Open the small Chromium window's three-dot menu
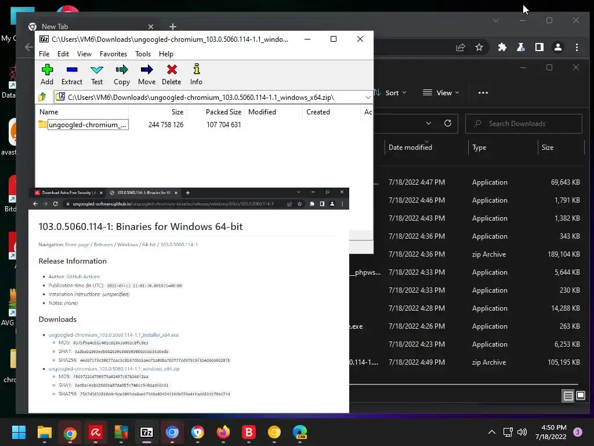 pyautogui.click(x=342, y=204)
